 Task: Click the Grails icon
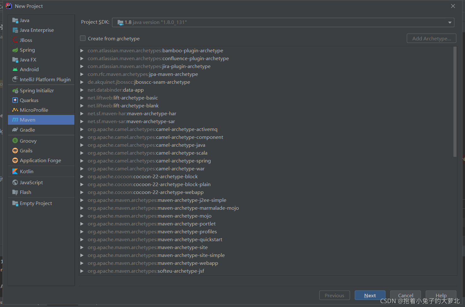[x=15, y=151]
